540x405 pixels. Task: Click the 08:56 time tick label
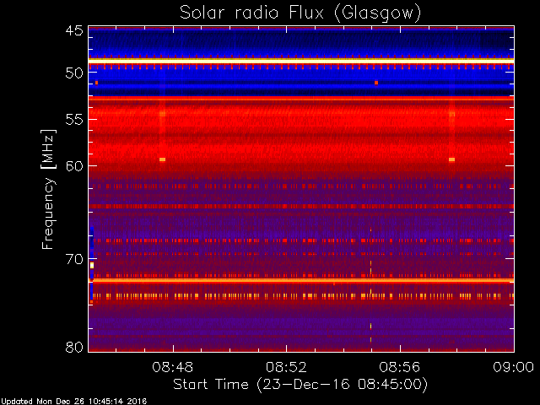pos(400,367)
